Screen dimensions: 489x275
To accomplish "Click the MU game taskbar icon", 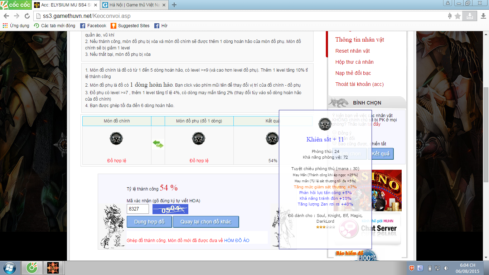I will [53, 268].
